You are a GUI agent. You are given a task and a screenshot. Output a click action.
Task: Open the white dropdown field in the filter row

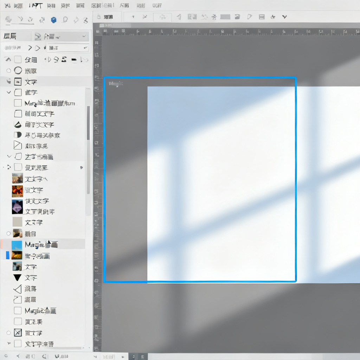67,48
